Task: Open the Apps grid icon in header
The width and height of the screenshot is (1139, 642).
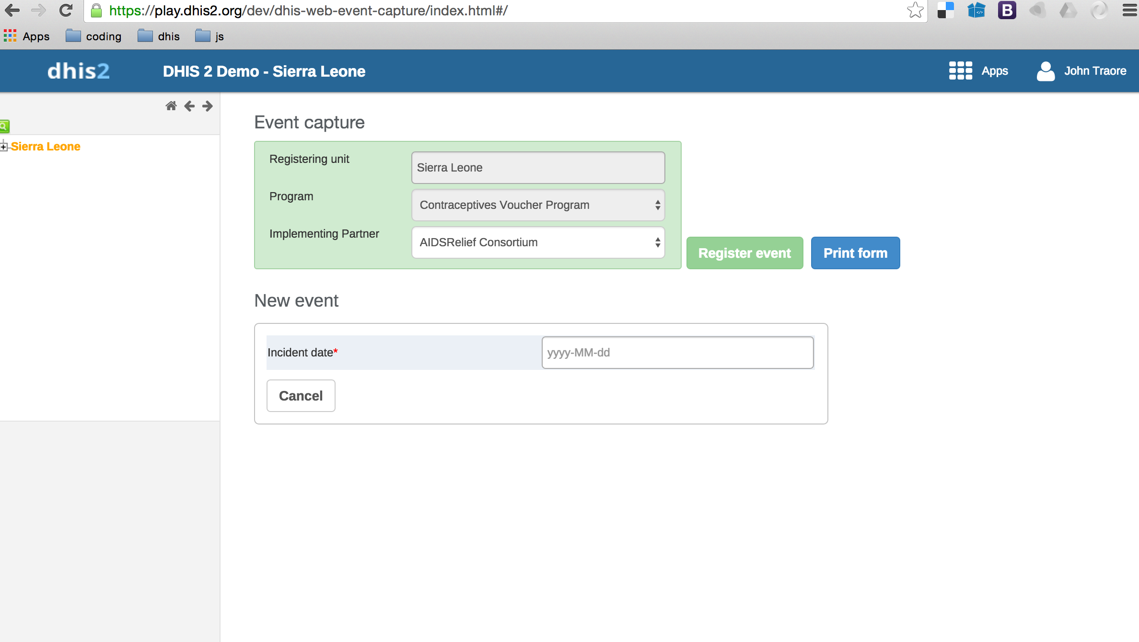Action: (960, 71)
